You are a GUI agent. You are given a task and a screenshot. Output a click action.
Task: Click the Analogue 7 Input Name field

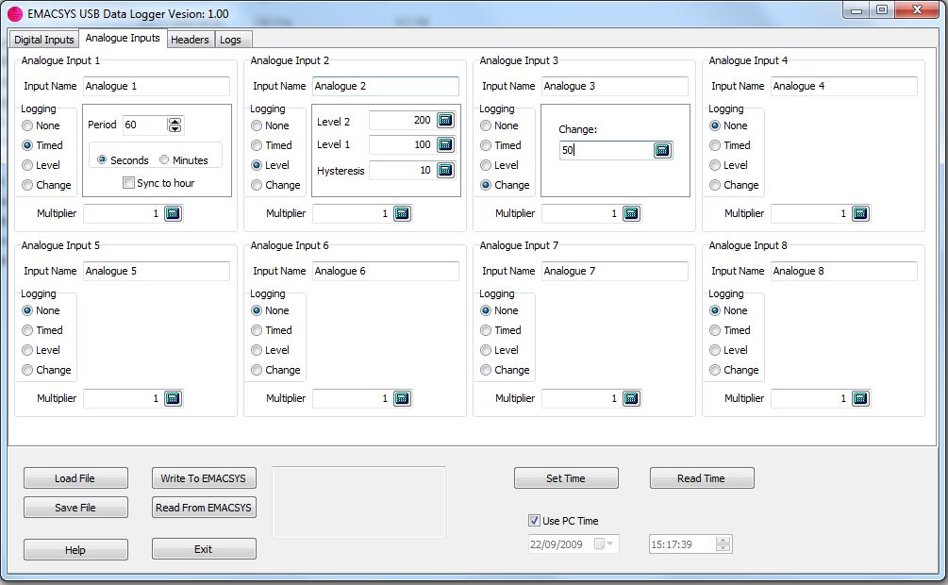[x=613, y=271]
